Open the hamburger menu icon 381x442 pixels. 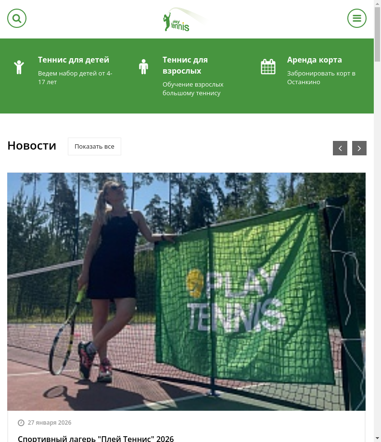(357, 18)
